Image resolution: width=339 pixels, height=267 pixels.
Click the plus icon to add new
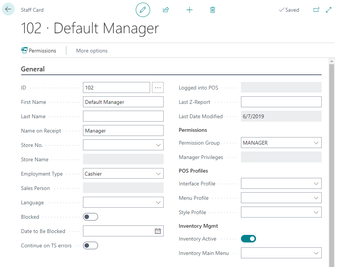tap(189, 10)
